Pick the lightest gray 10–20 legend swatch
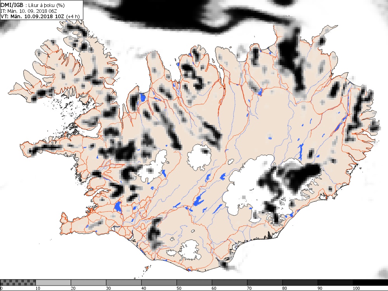 [53, 282]
